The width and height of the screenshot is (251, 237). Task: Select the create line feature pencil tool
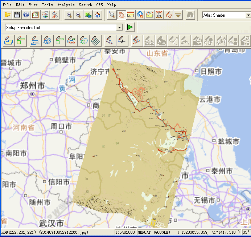[36, 41]
